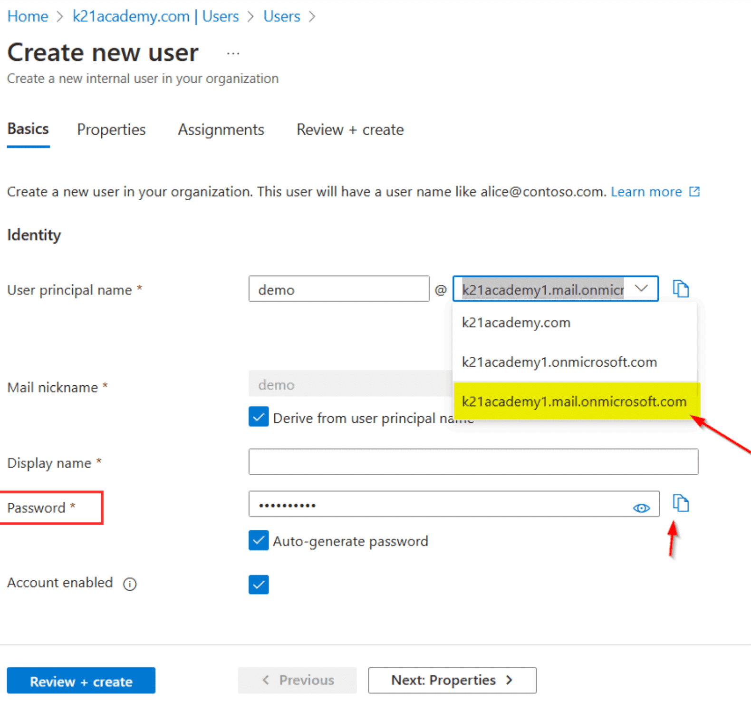
Task: Select k21academy.com from domain list
Action: click(x=516, y=322)
